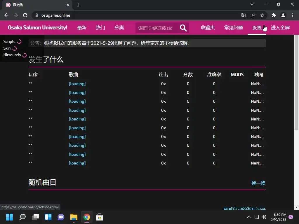Click the 连击 column header

pos(164,75)
